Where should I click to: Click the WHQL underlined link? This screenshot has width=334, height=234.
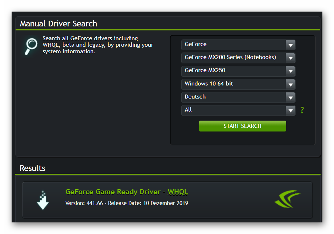pyautogui.click(x=178, y=192)
